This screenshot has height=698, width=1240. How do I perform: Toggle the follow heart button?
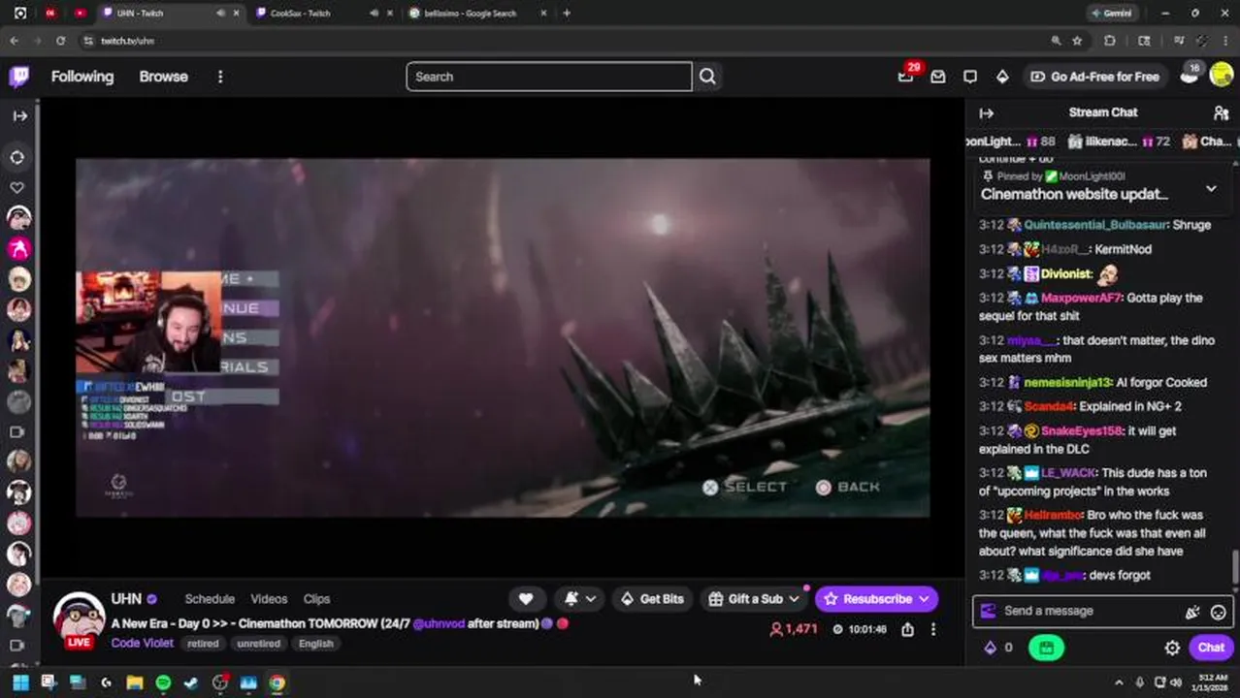click(x=525, y=599)
